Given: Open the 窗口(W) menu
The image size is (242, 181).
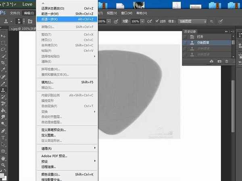Looking at the screenshot, I should coord(127,13).
